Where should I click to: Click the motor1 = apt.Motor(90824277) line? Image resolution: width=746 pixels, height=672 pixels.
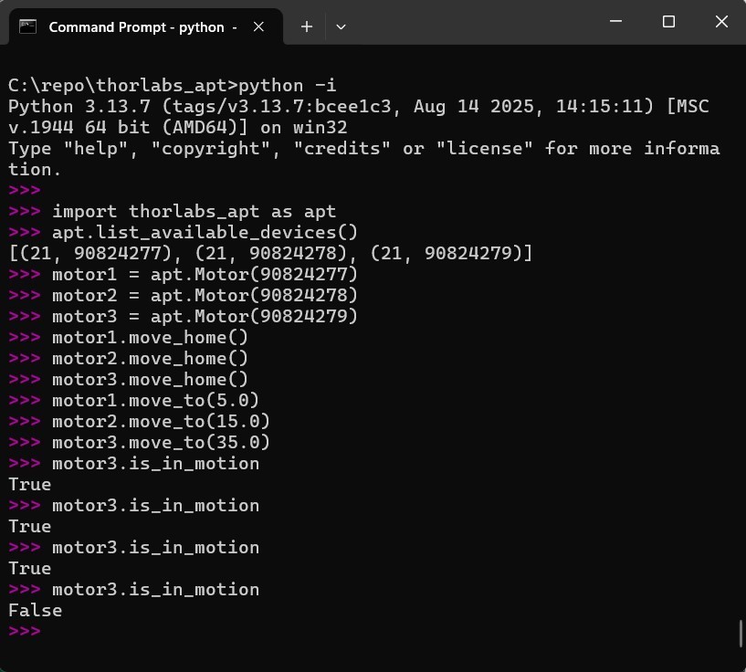pos(205,274)
